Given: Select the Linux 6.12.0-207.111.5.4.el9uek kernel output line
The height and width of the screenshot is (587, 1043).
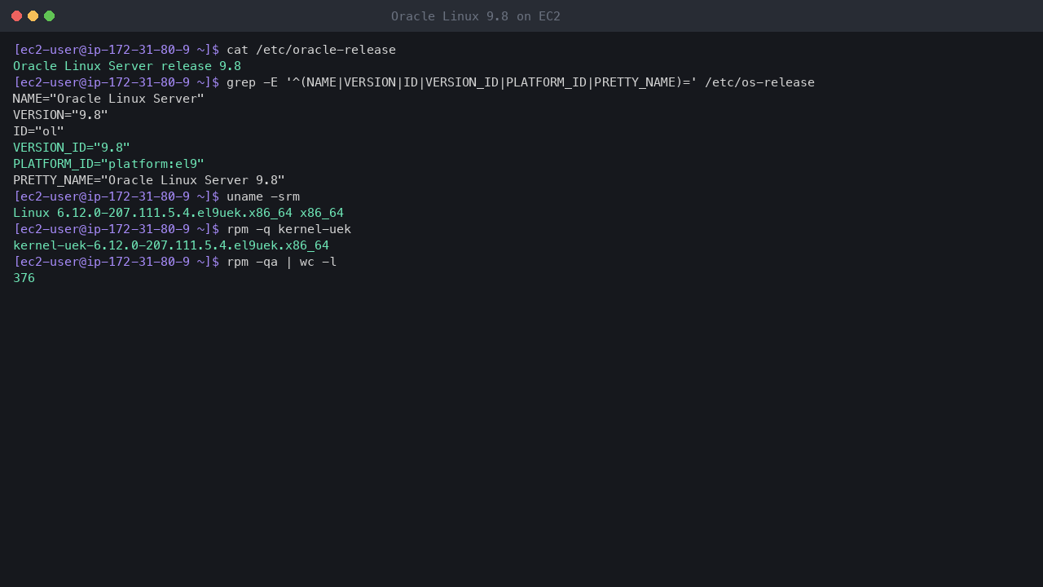Looking at the screenshot, I should pyautogui.click(x=178, y=213).
